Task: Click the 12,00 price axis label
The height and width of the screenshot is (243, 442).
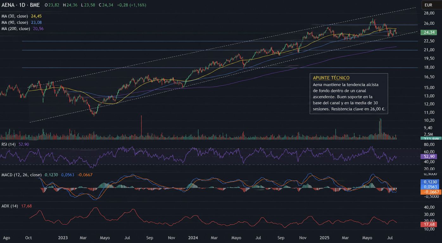Action: [429, 104]
